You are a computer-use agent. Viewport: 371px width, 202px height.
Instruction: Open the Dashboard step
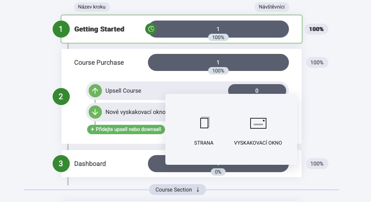tap(90, 164)
